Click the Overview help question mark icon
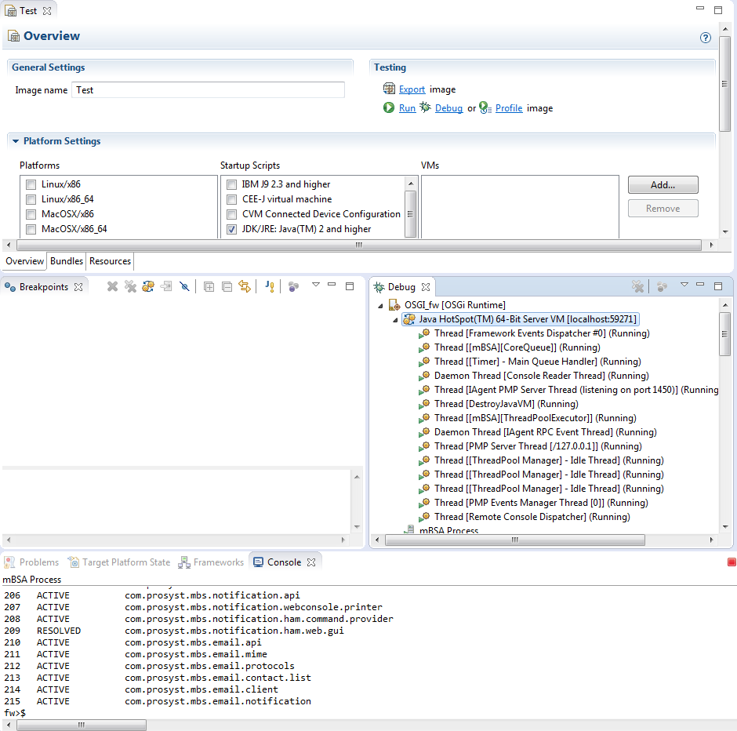Viewport: 737px width, 731px height. click(x=705, y=38)
